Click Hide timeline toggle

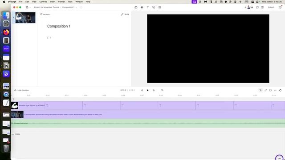[x=21, y=90]
